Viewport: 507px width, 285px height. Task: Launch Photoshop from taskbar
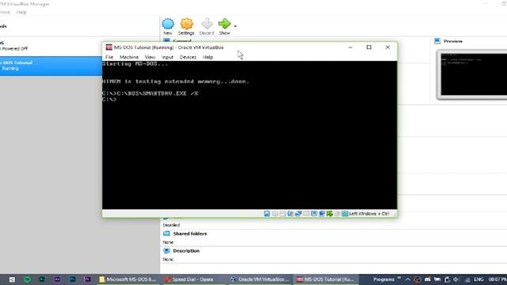click(x=72, y=279)
